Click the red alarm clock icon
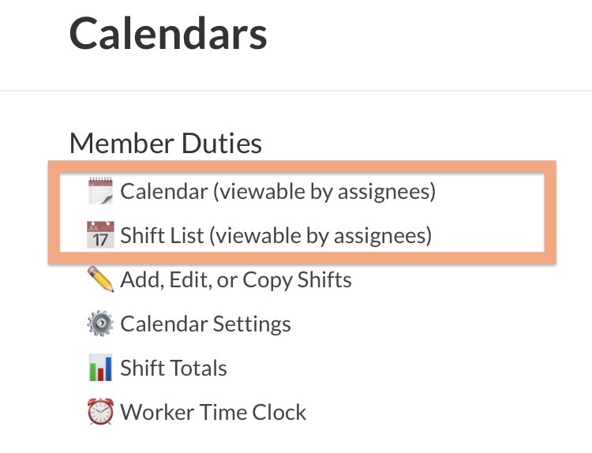 tap(100, 412)
